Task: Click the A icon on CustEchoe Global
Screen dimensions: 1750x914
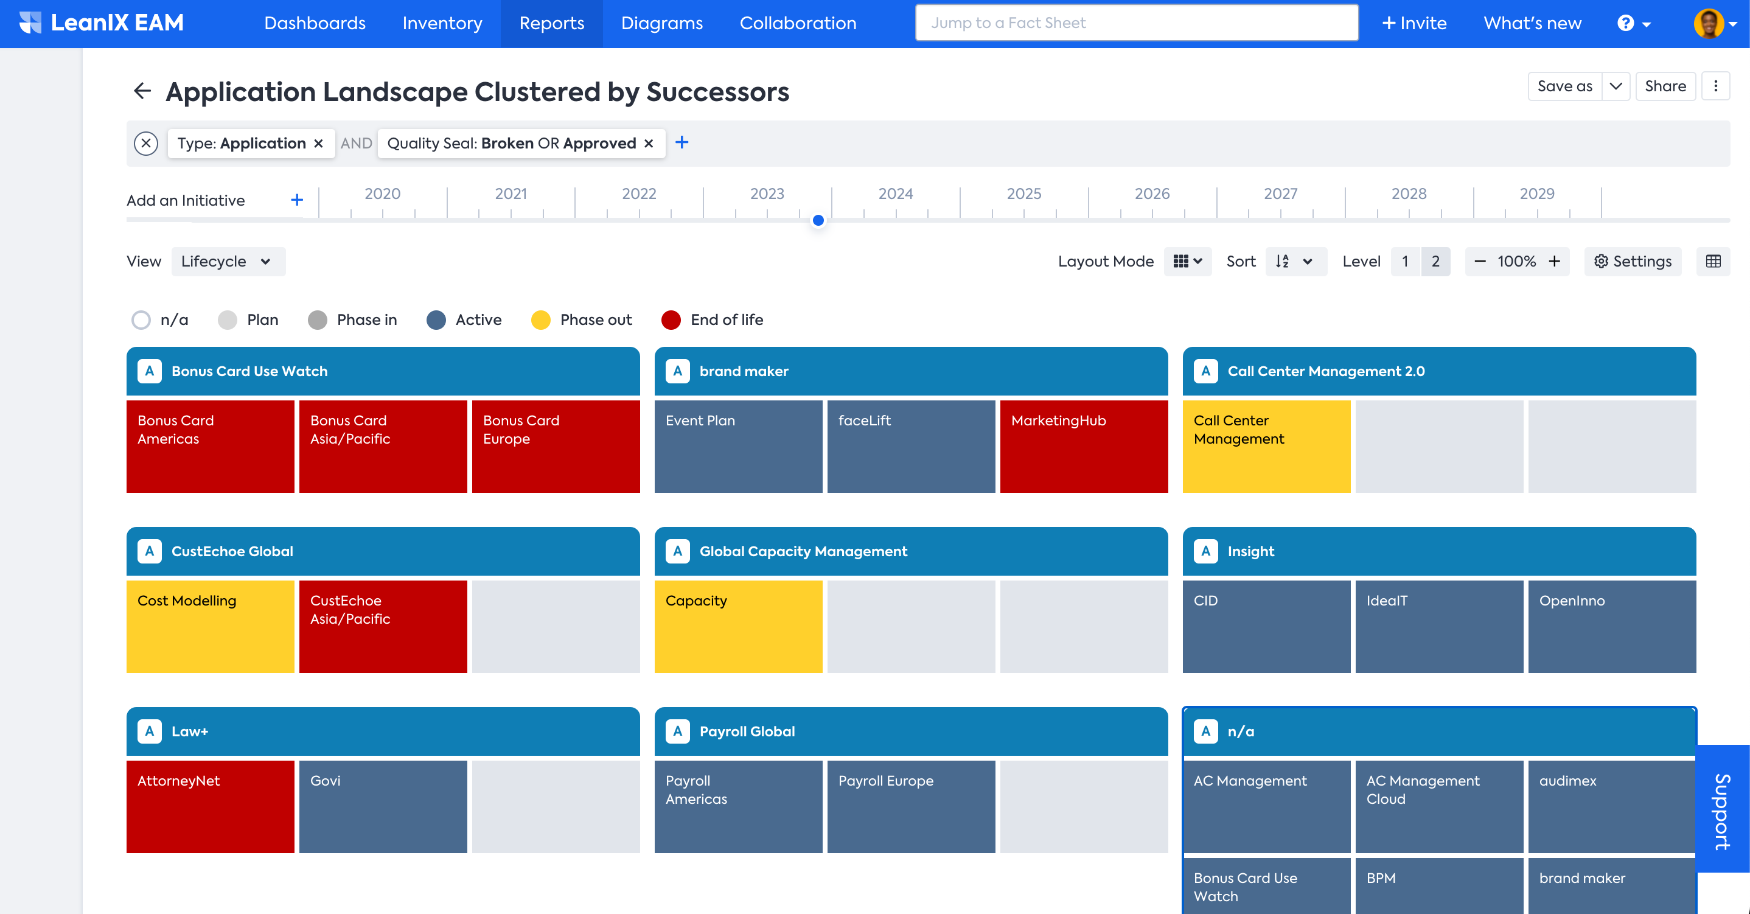Action: (150, 551)
